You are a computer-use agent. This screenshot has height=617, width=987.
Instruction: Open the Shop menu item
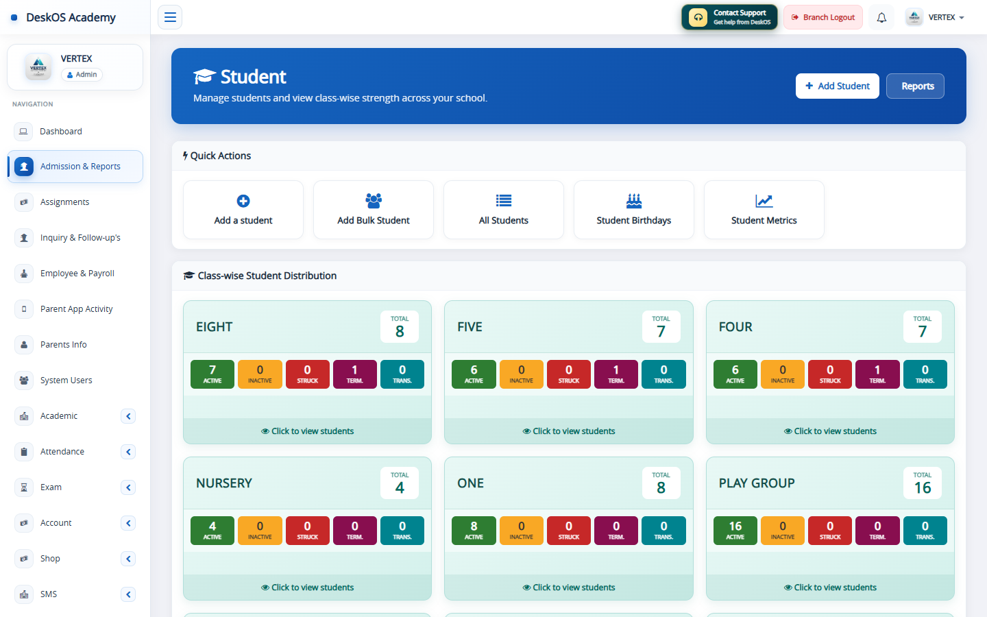tap(75, 559)
